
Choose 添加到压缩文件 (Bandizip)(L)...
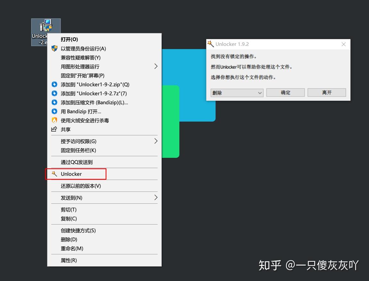pos(104,102)
